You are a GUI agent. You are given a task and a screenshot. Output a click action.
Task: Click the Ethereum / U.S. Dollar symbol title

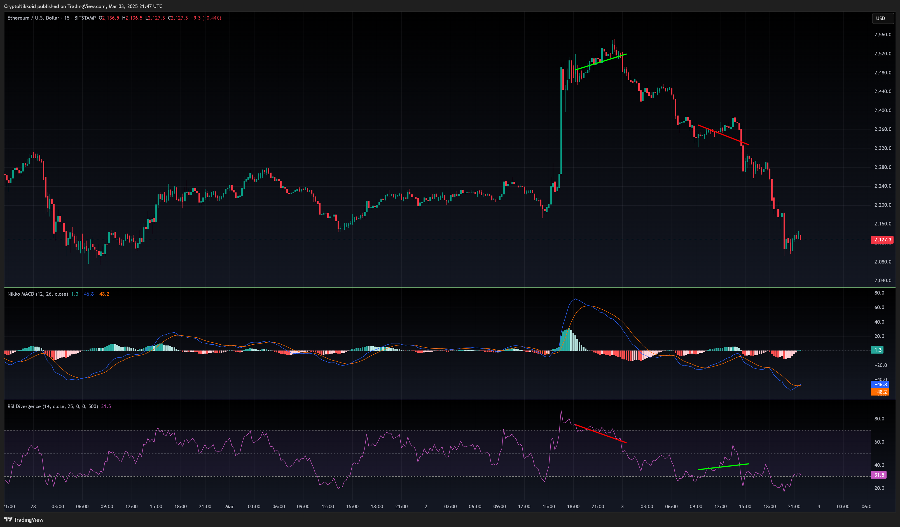coord(33,18)
